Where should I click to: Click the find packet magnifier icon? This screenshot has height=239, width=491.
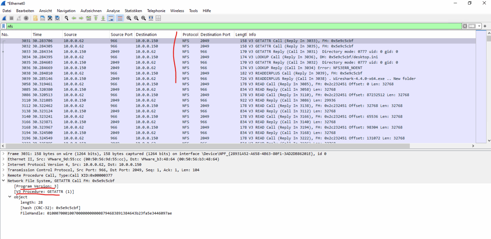coord(66,18)
